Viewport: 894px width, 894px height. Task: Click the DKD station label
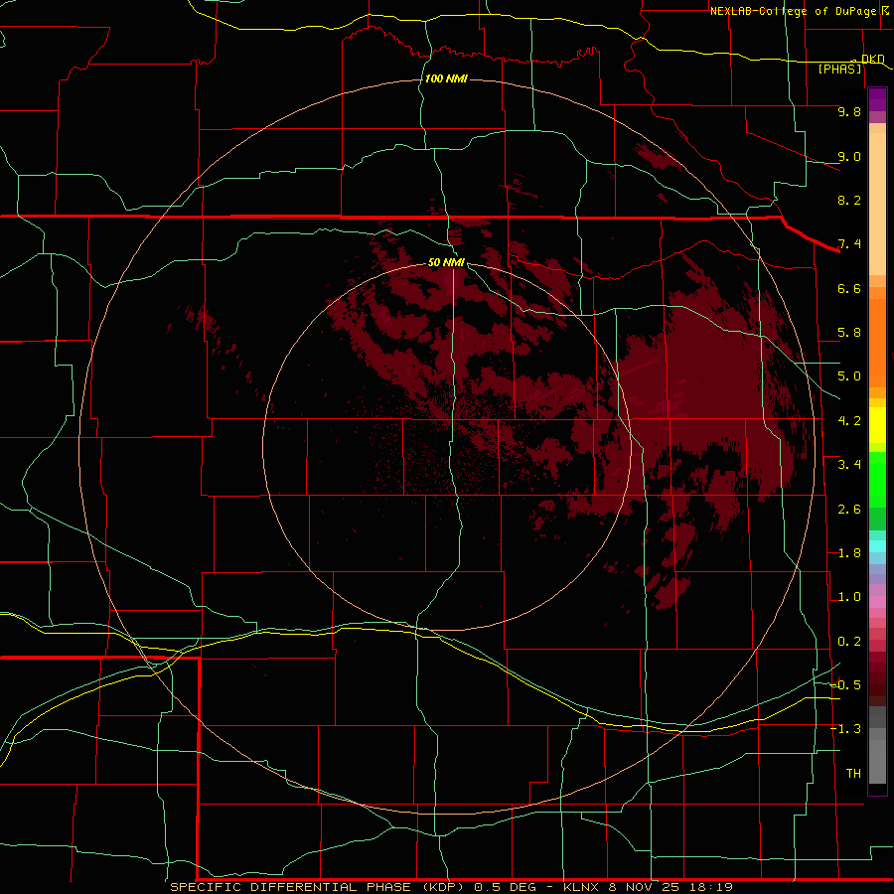click(x=873, y=60)
